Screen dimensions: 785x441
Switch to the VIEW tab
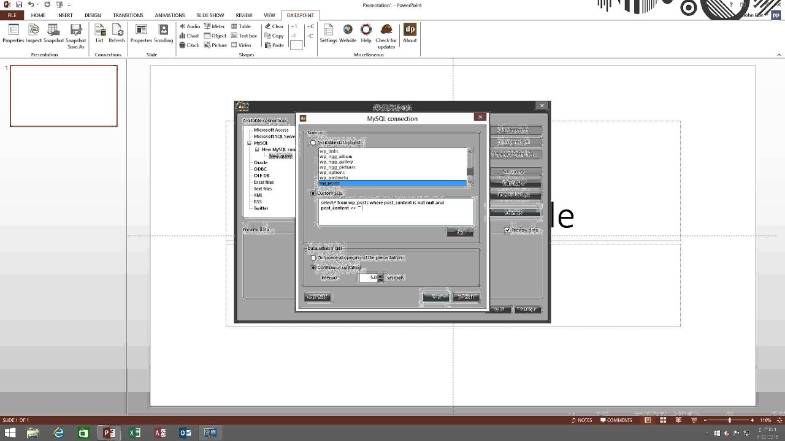point(269,15)
